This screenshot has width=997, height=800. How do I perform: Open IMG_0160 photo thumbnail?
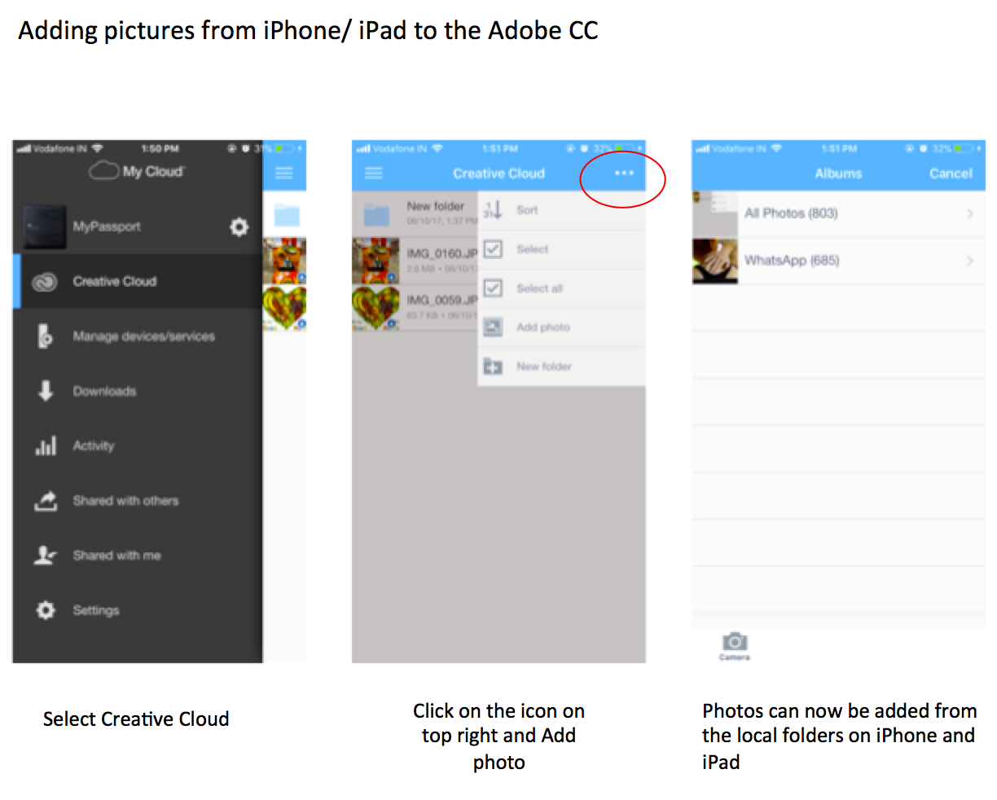[x=376, y=261]
